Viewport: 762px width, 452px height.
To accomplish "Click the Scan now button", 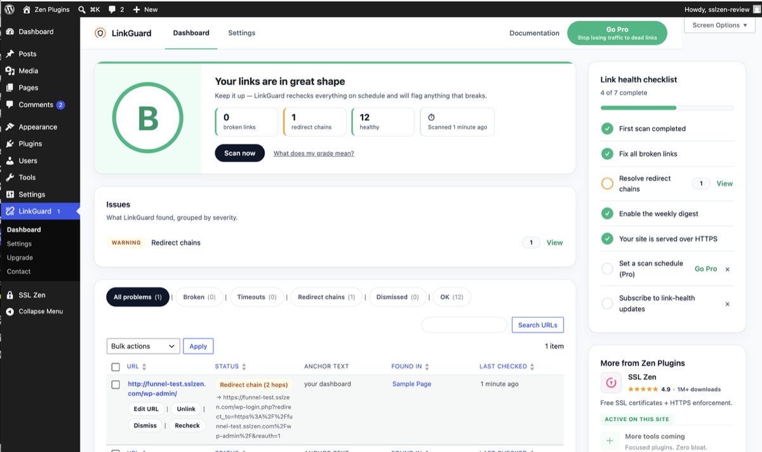I will point(240,153).
